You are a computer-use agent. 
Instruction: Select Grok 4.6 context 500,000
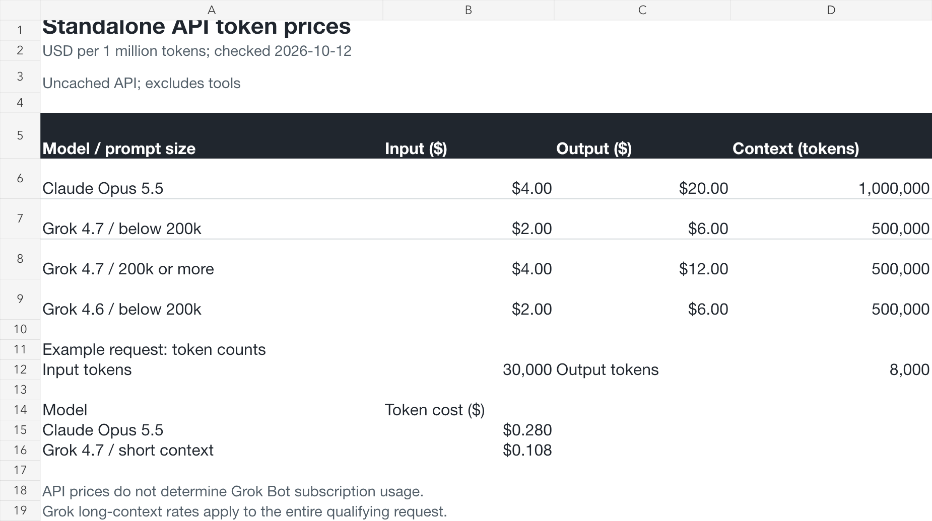pos(831,300)
